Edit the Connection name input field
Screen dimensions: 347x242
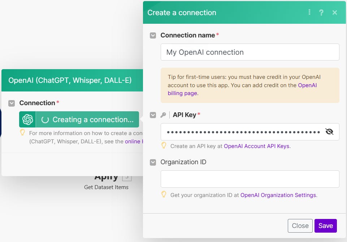coord(250,52)
